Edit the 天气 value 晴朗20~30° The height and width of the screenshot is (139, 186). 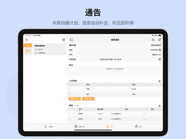157,55
